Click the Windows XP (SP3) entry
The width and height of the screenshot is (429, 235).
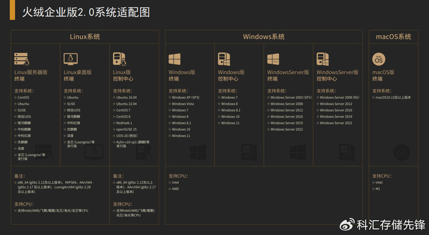coord(186,97)
